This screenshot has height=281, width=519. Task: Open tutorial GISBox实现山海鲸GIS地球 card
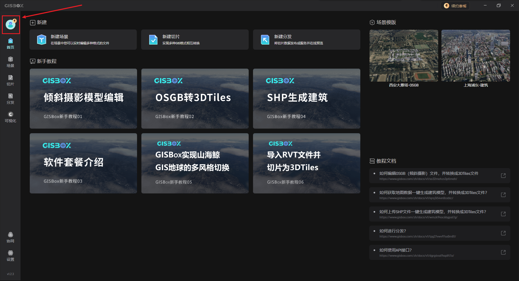[x=195, y=163]
